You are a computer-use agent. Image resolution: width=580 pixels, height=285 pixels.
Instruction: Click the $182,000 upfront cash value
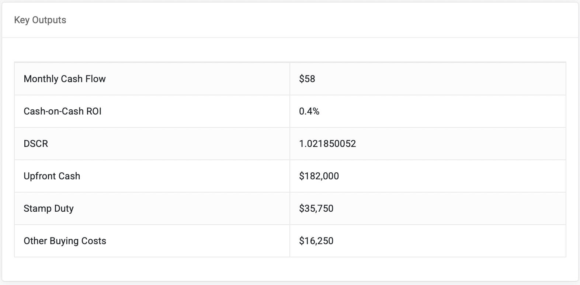tap(319, 176)
